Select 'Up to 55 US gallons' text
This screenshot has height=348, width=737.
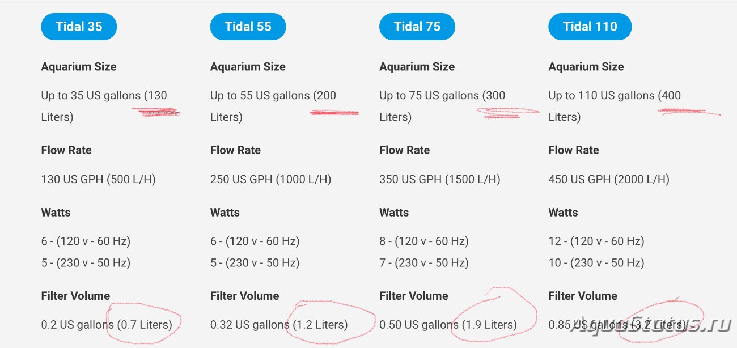pos(260,96)
